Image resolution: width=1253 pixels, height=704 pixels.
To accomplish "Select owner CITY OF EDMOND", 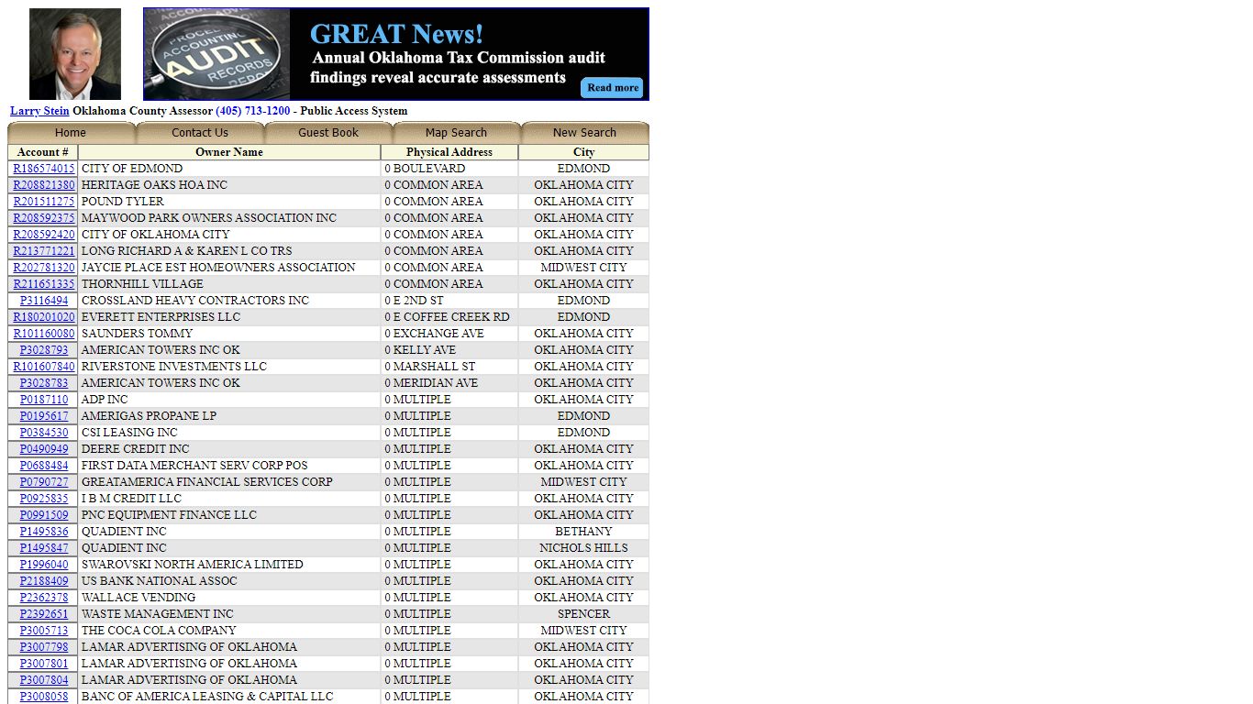I will (132, 169).
